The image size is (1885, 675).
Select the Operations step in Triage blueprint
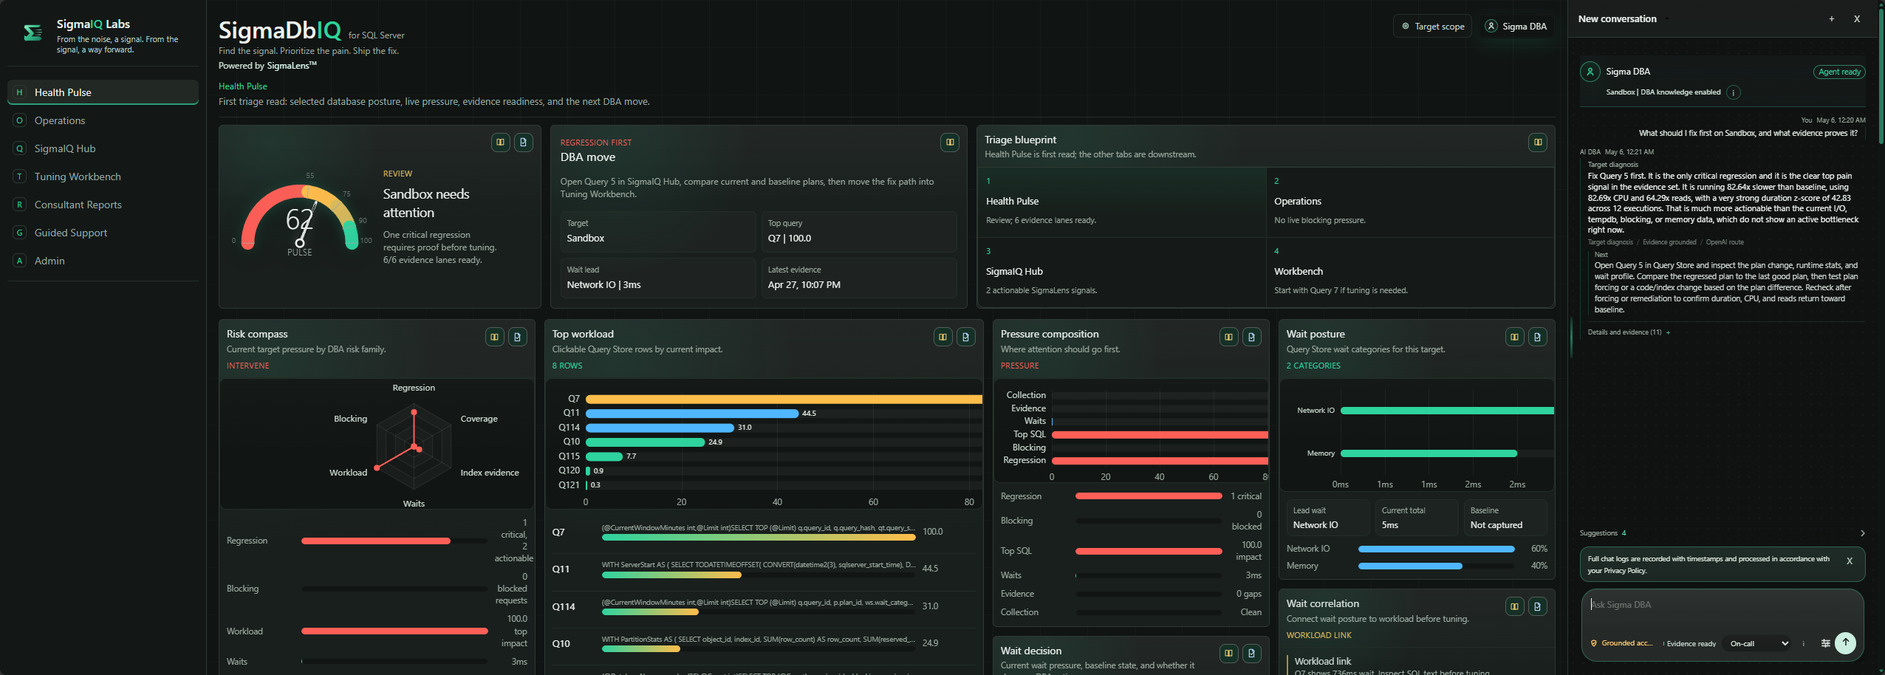pos(1410,202)
